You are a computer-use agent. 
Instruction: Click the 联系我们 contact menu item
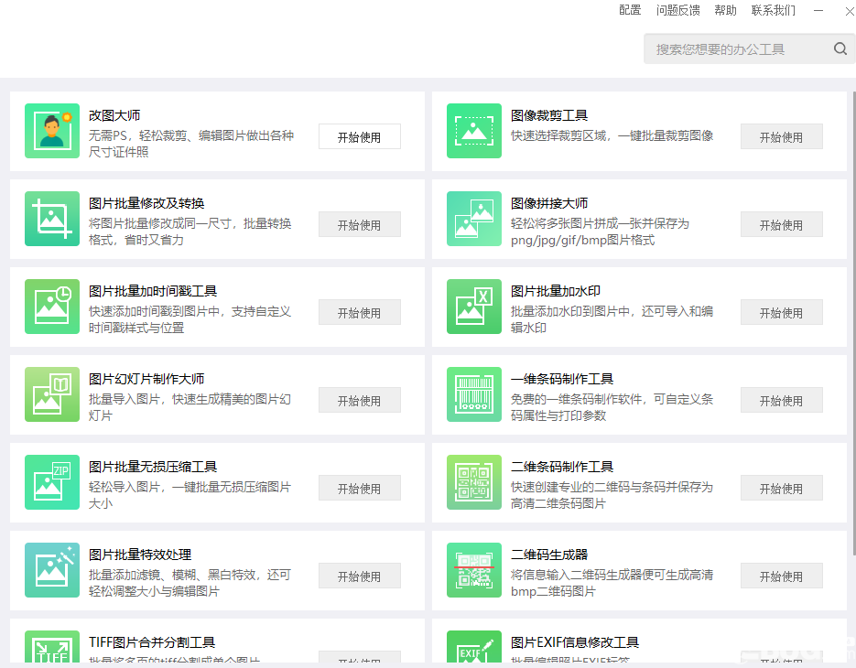(772, 10)
